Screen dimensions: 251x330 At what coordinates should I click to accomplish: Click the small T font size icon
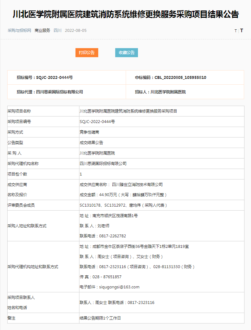235,31
